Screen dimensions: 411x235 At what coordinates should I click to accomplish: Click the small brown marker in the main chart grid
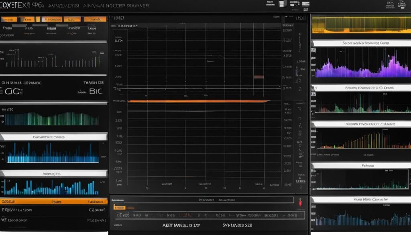259,77
